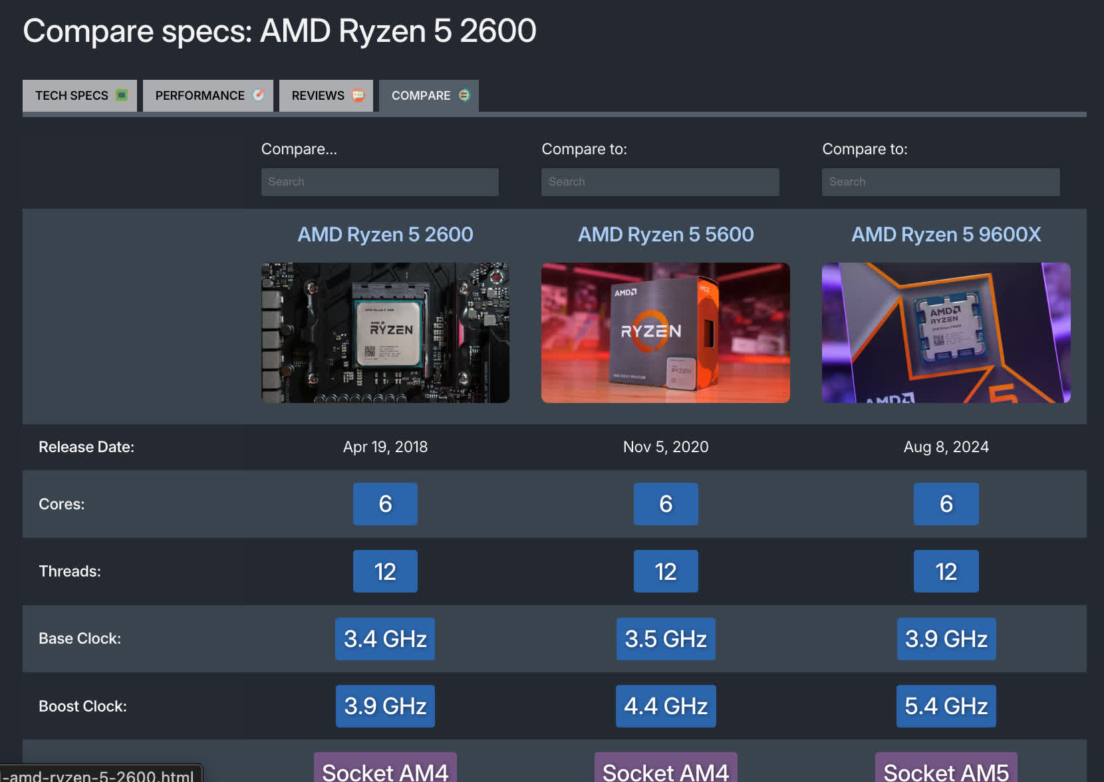View the Reviews tab
The height and width of the screenshot is (782, 1104).
(x=317, y=95)
